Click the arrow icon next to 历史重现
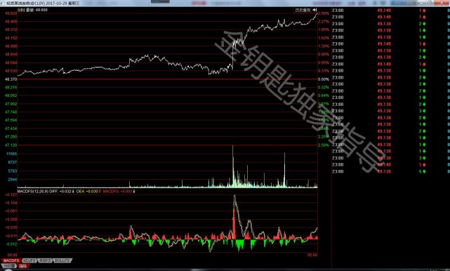The width and height of the screenshot is (450, 271). click(315, 10)
